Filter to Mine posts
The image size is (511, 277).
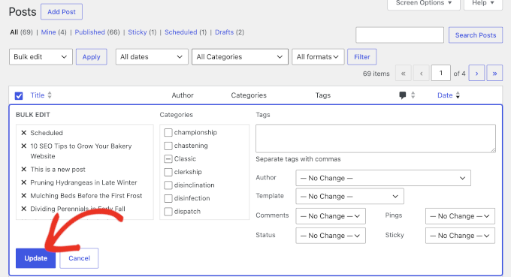[48, 32]
